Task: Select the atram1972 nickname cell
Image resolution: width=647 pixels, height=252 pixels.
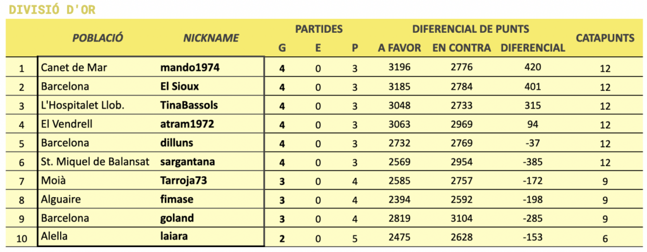Action: click(x=187, y=124)
